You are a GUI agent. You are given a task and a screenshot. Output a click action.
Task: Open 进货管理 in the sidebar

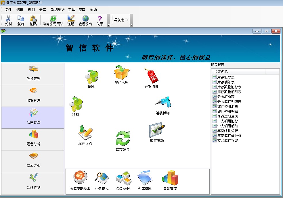pos(33,74)
